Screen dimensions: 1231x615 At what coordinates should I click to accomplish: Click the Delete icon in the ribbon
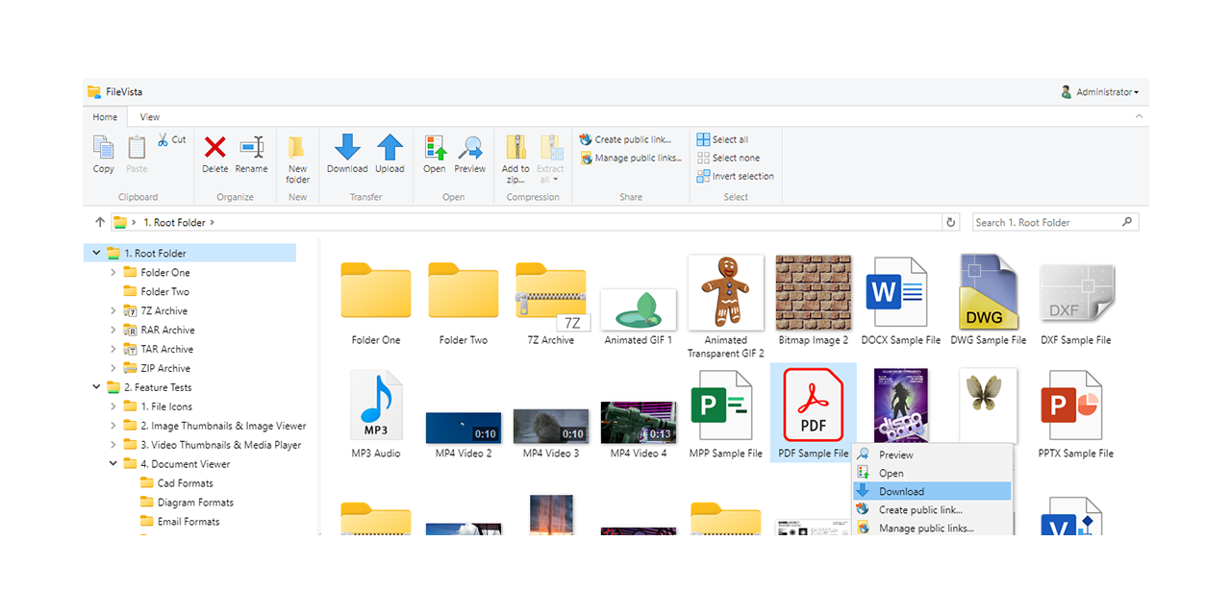tap(214, 149)
